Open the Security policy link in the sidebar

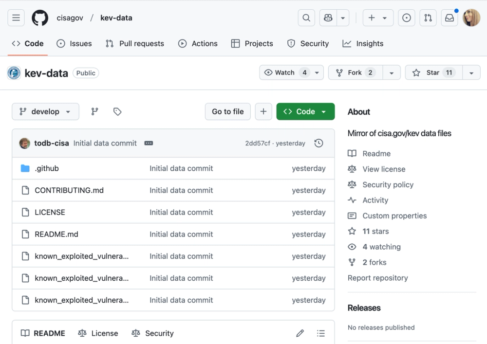coord(387,184)
